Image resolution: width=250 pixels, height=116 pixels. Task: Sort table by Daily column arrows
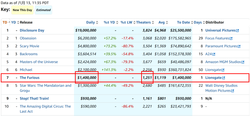(x=97, y=22)
